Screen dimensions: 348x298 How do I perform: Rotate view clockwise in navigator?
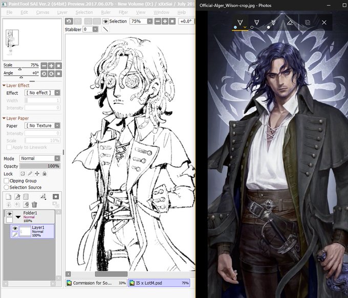(x=51, y=74)
